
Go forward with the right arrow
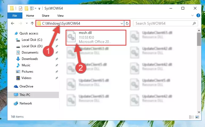point(21,23)
